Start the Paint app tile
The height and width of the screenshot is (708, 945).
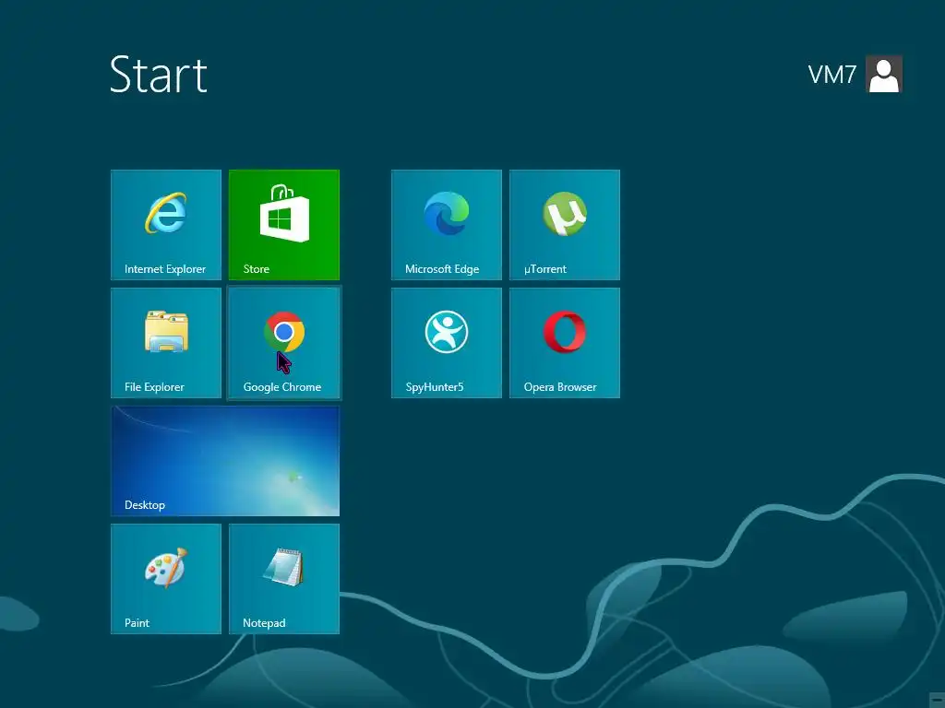pyautogui.click(x=166, y=579)
